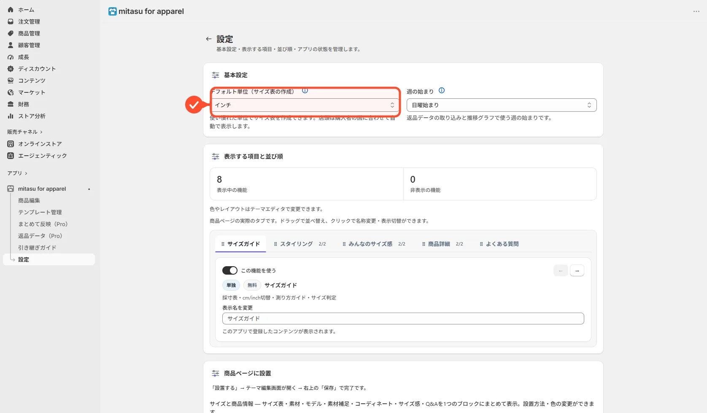This screenshot has height=413, width=707.
Task: Click the 単独 badge
Action: 231,285
